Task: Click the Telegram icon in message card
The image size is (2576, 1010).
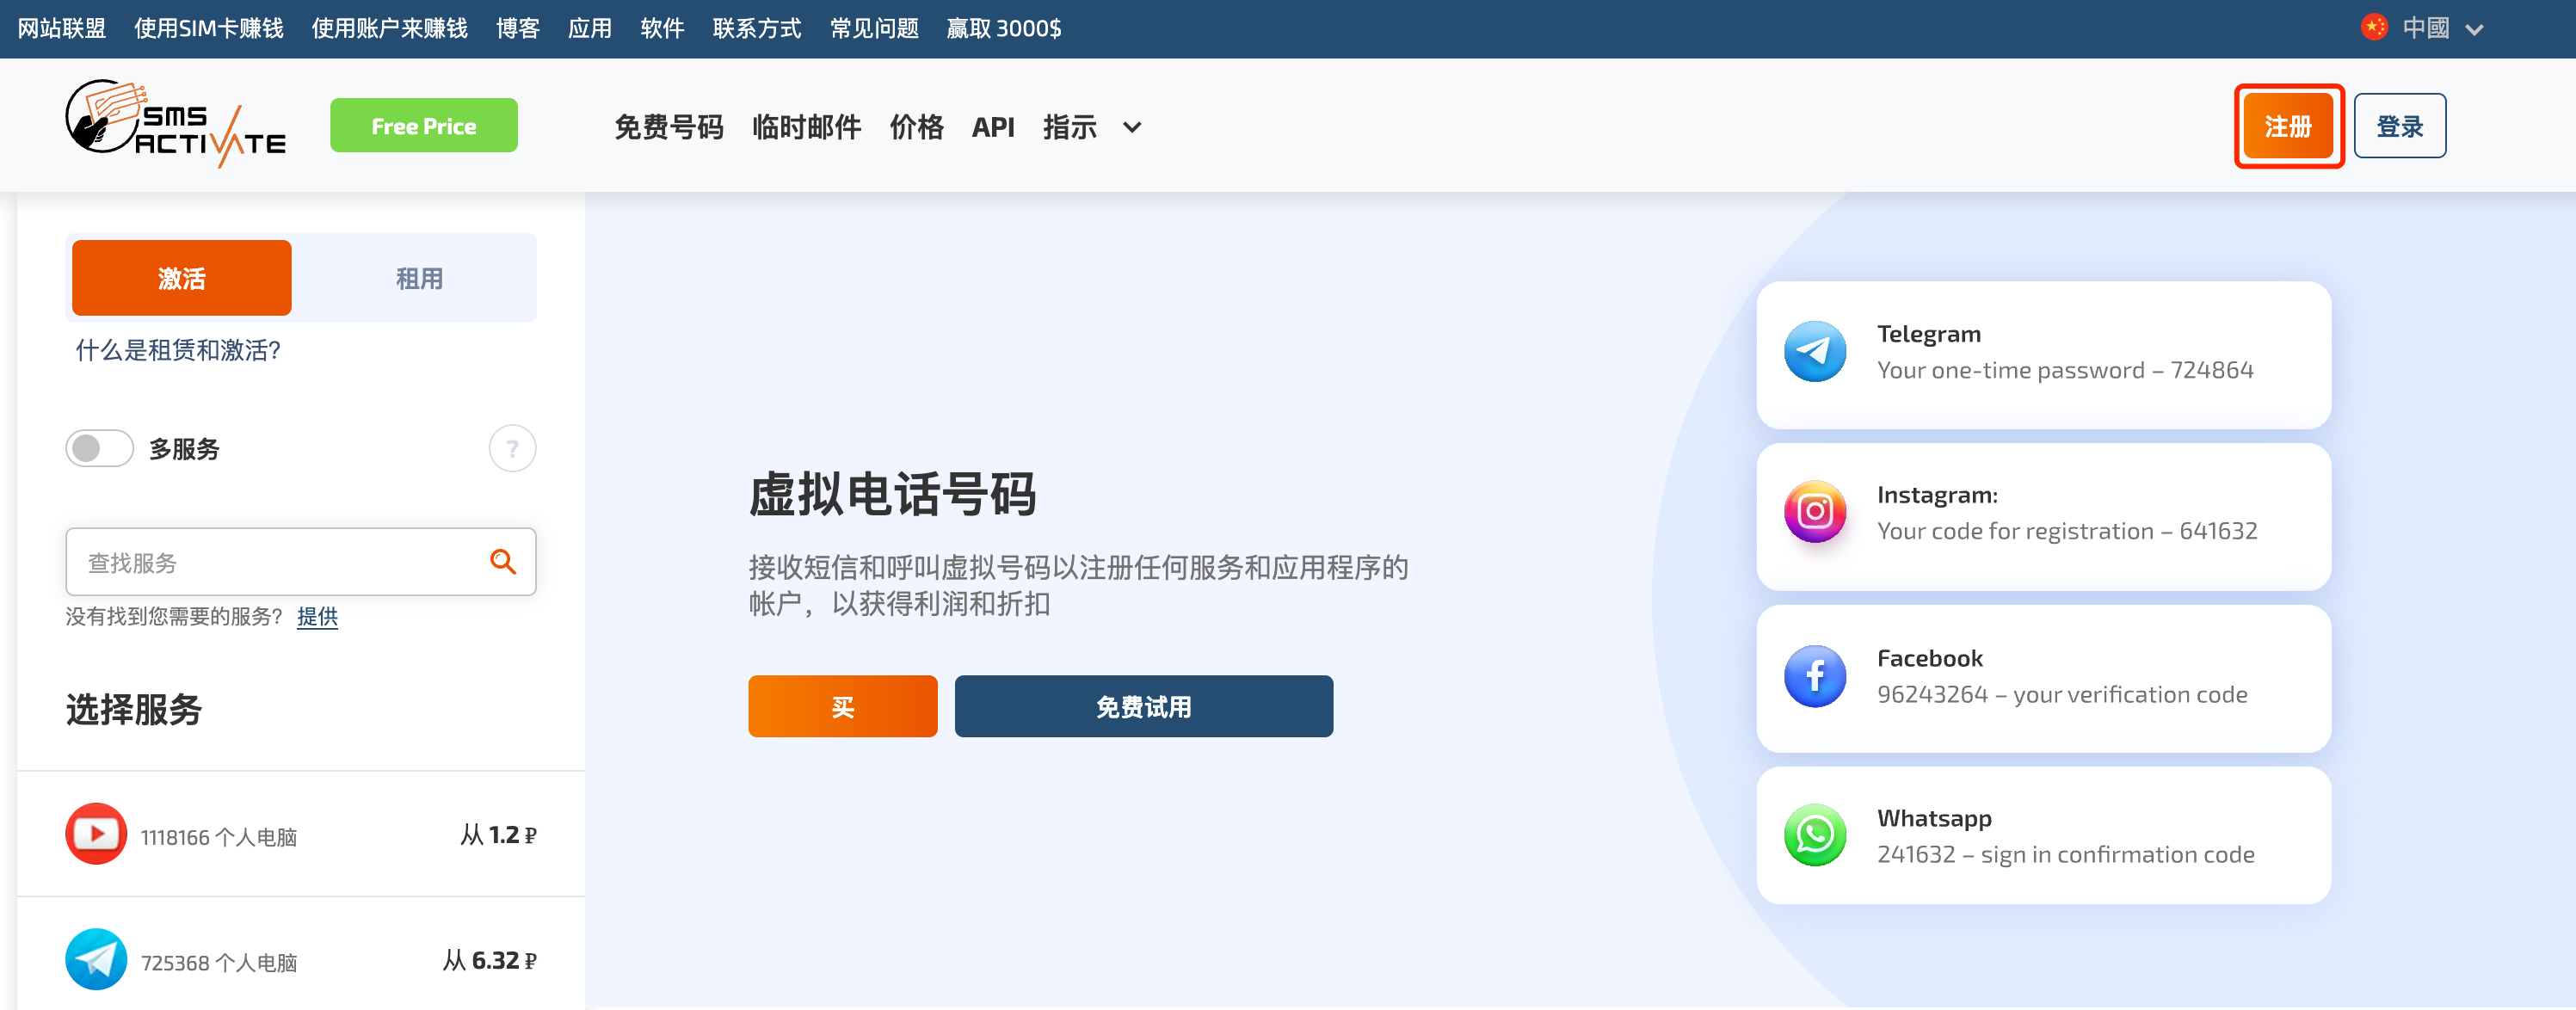Action: 1815,351
